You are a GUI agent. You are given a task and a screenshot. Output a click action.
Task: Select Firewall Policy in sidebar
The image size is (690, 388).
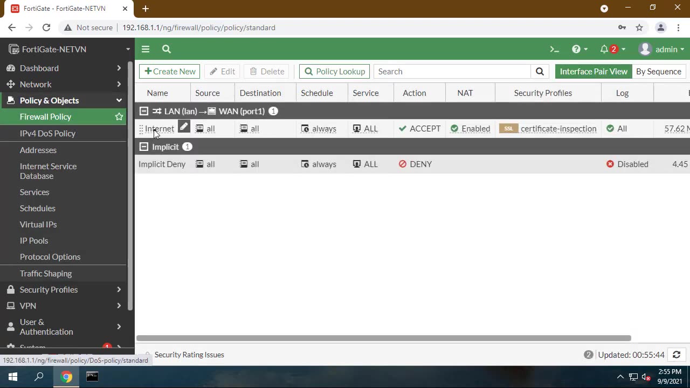tap(45, 116)
